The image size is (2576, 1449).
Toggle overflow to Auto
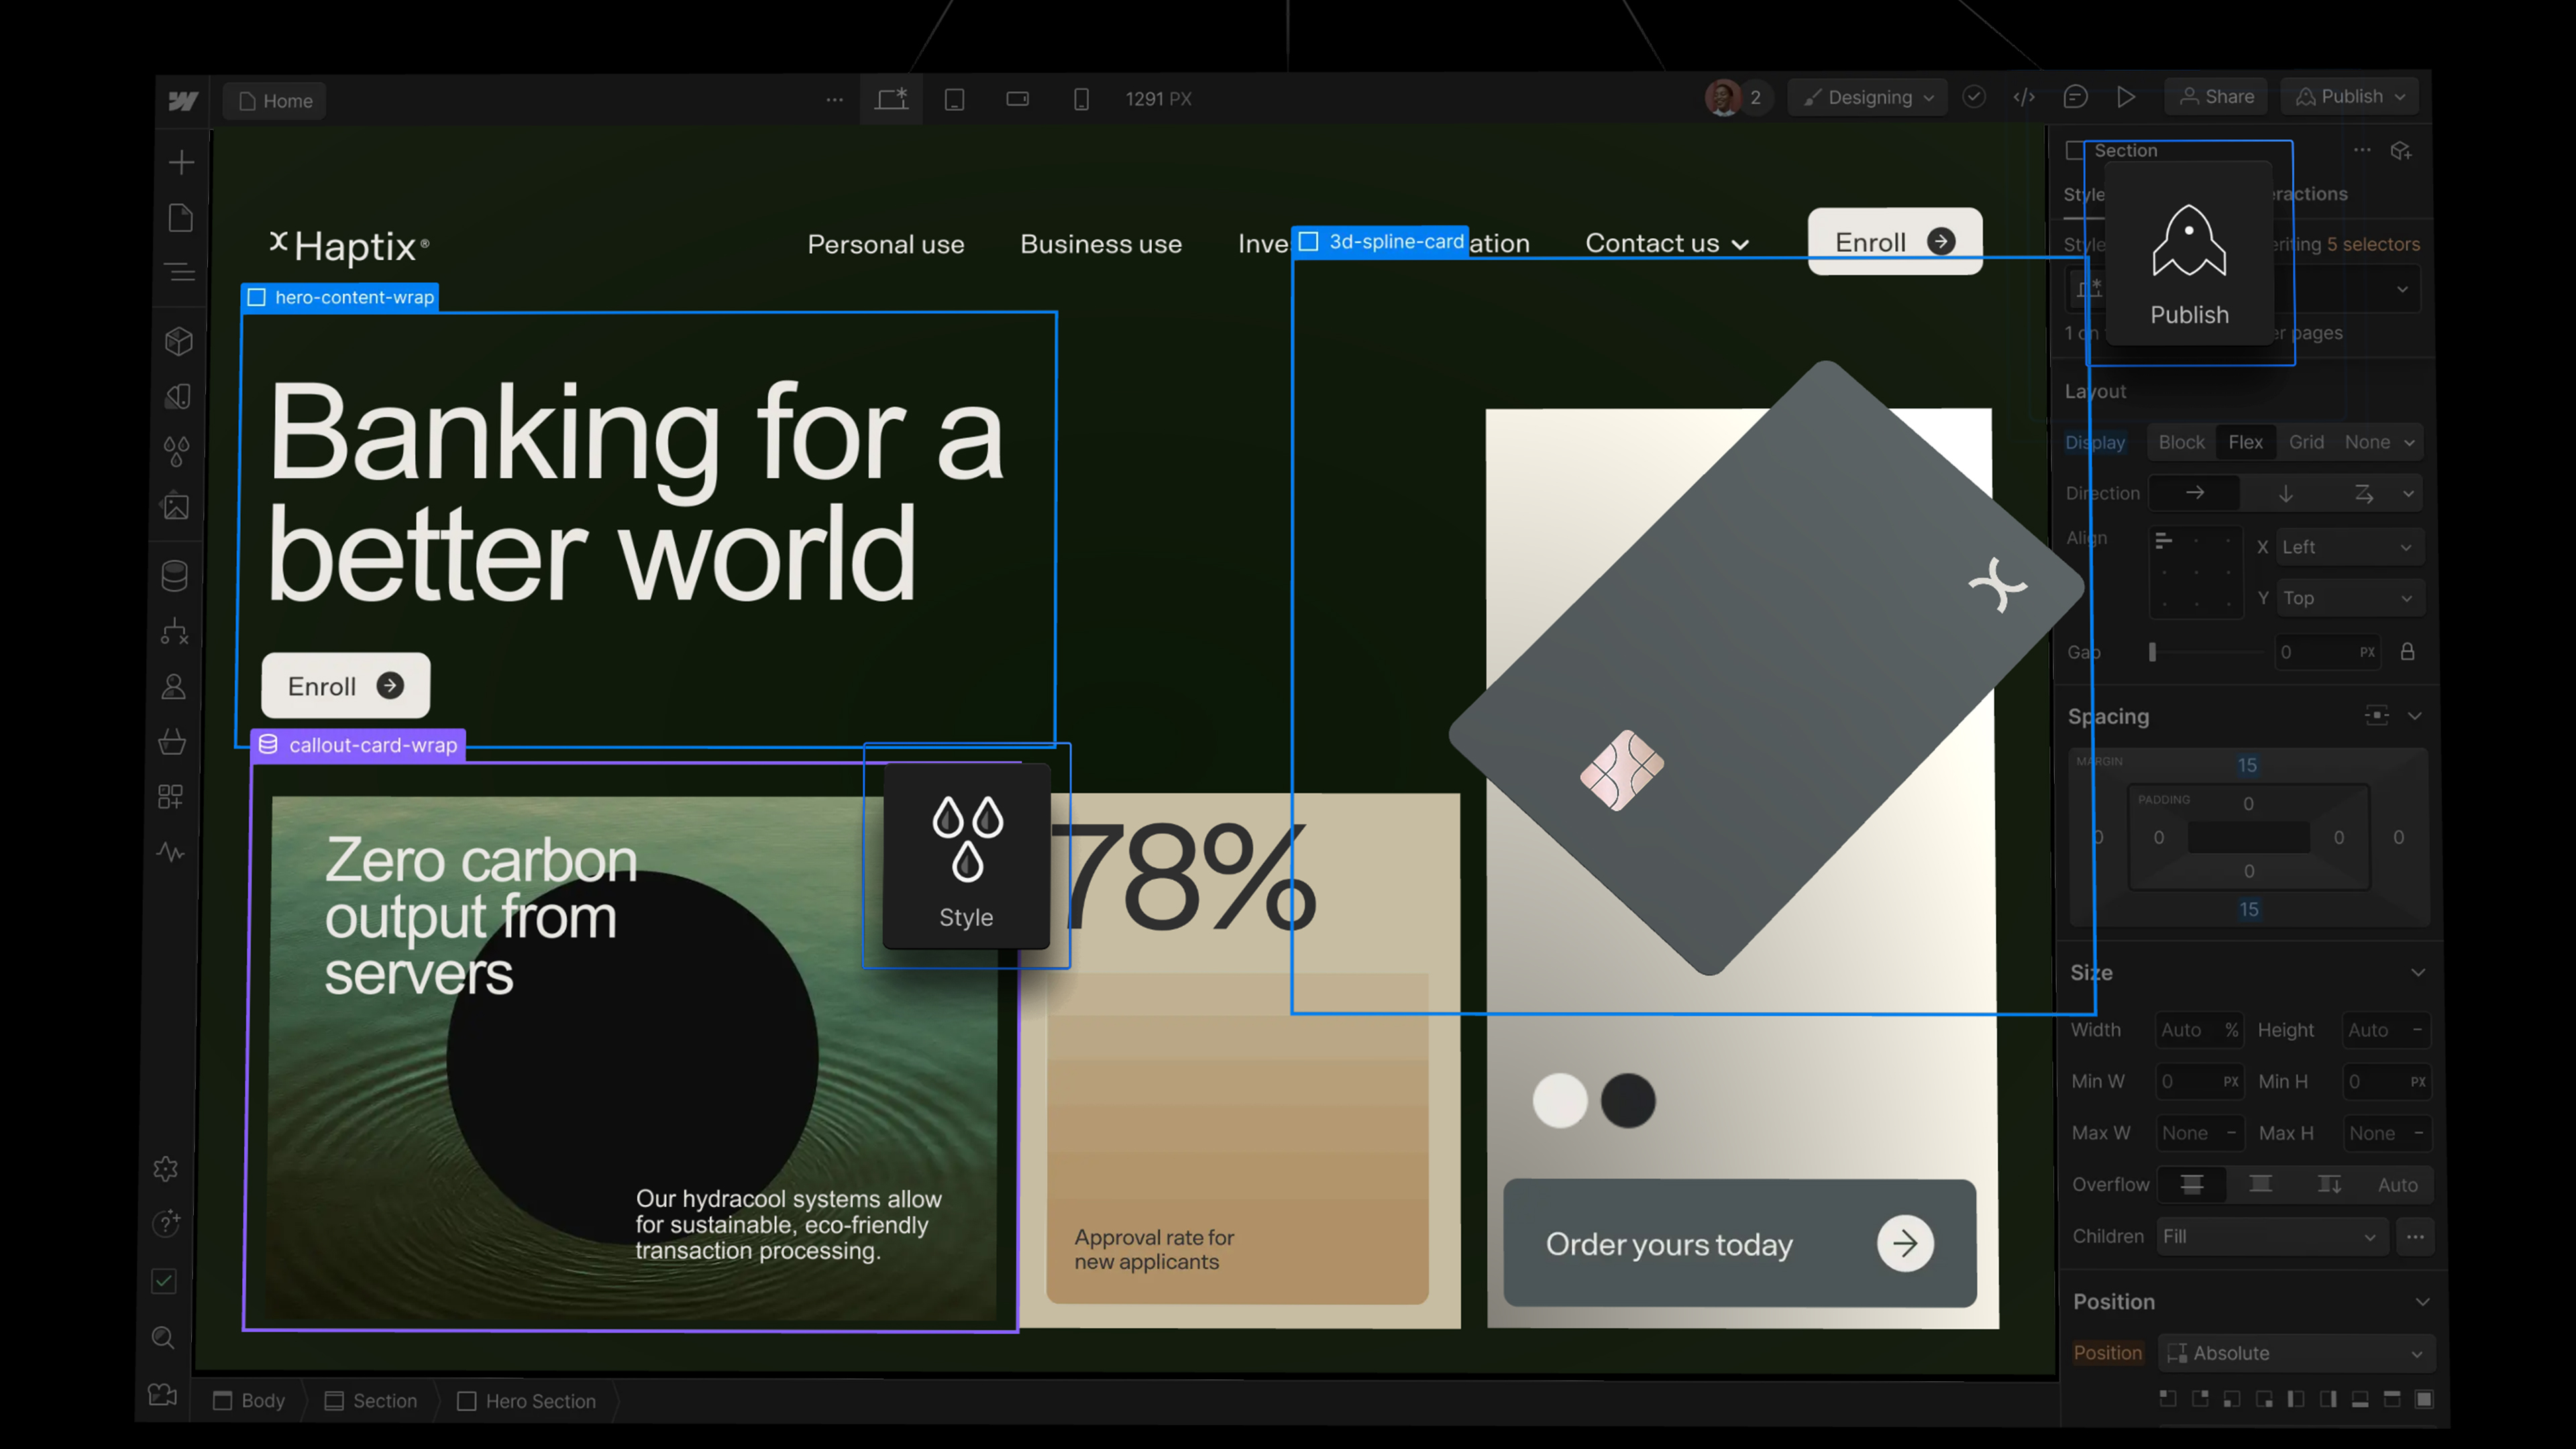click(2397, 1184)
